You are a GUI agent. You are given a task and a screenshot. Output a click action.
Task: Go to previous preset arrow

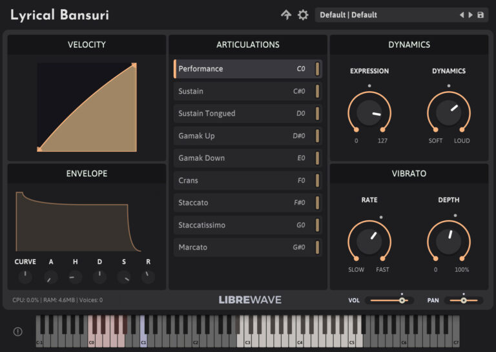[x=462, y=15]
